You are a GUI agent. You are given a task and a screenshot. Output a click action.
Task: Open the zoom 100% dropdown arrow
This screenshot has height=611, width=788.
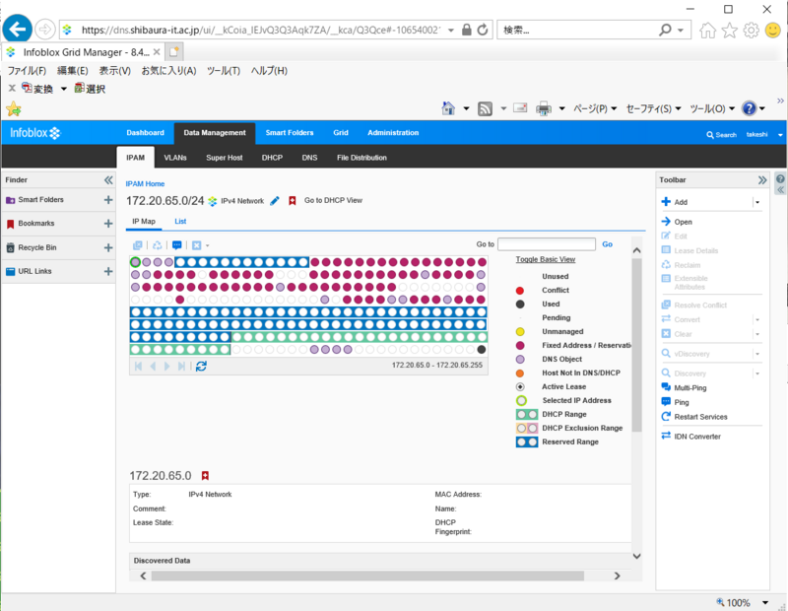pos(765,602)
